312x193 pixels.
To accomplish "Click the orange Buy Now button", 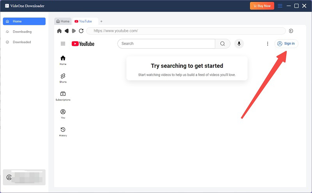I will click(262, 6).
